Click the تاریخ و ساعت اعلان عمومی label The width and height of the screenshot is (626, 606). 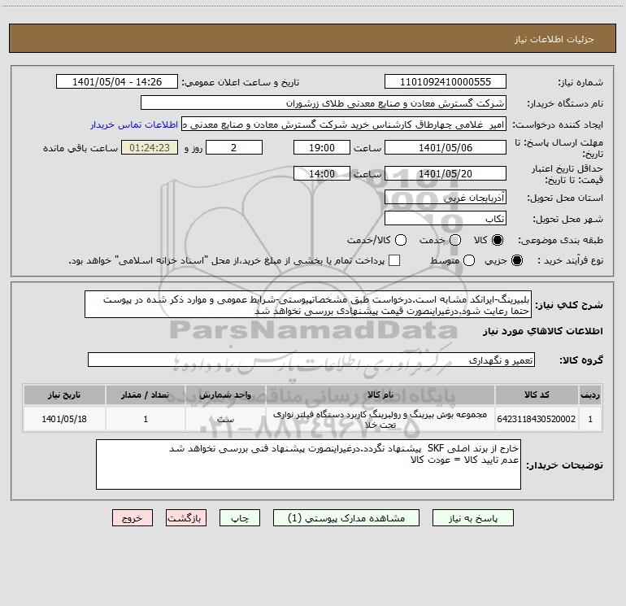tap(241, 82)
